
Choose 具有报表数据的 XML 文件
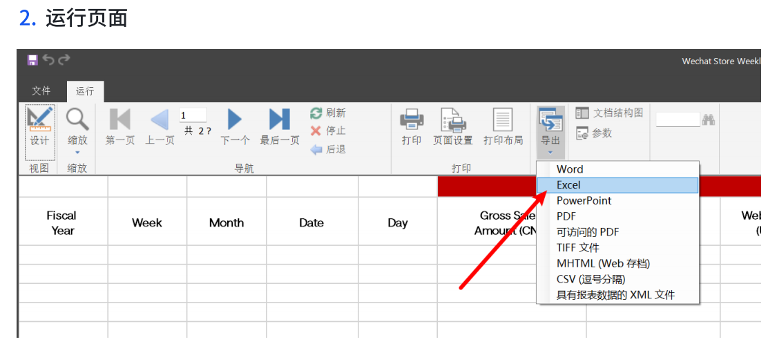point(618,296)
